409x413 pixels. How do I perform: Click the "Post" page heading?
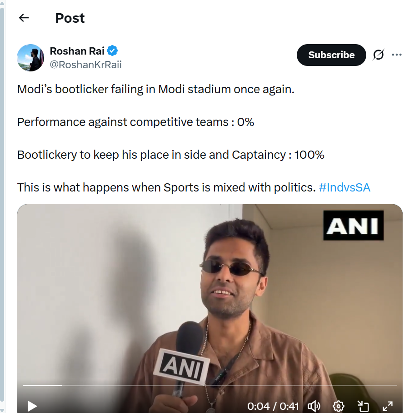70,18
